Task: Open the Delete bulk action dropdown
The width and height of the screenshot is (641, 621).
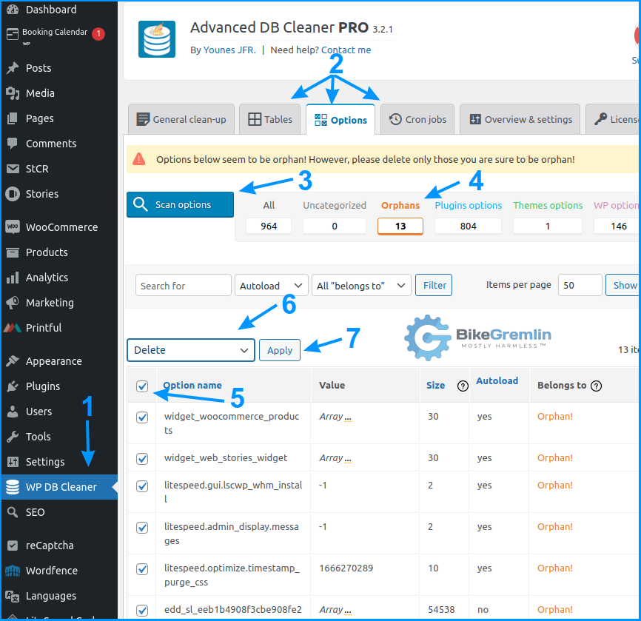Action: tap(191, 350)
